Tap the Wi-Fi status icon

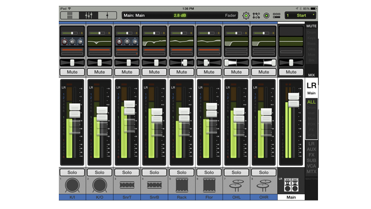coord(69,8)
